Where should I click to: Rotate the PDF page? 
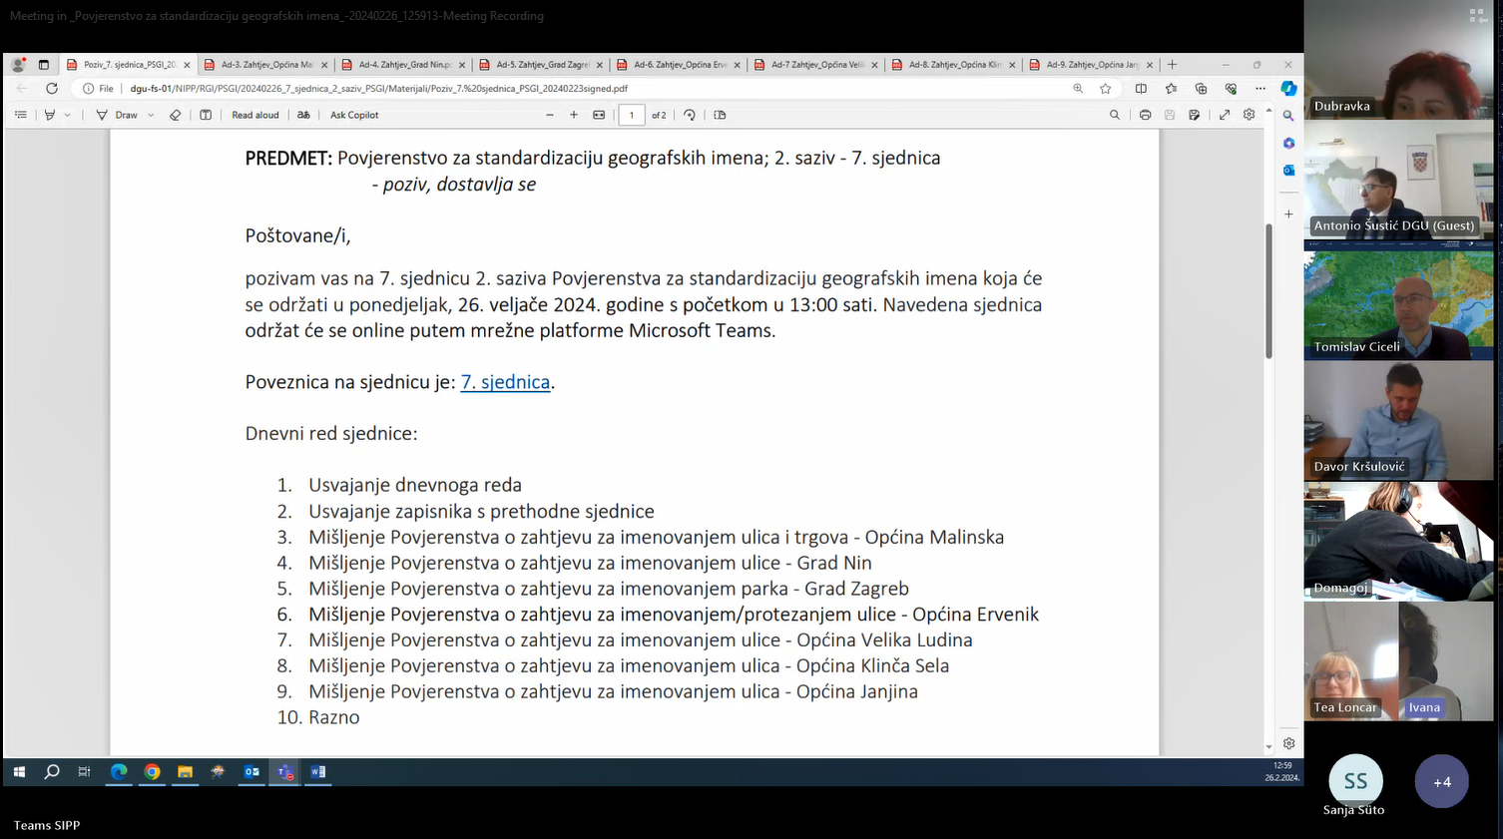[690, 115]
